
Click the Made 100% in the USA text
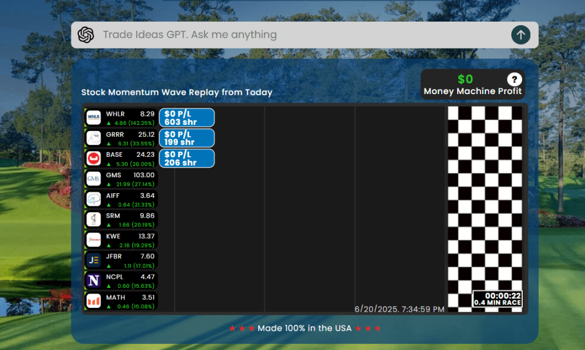304,328
